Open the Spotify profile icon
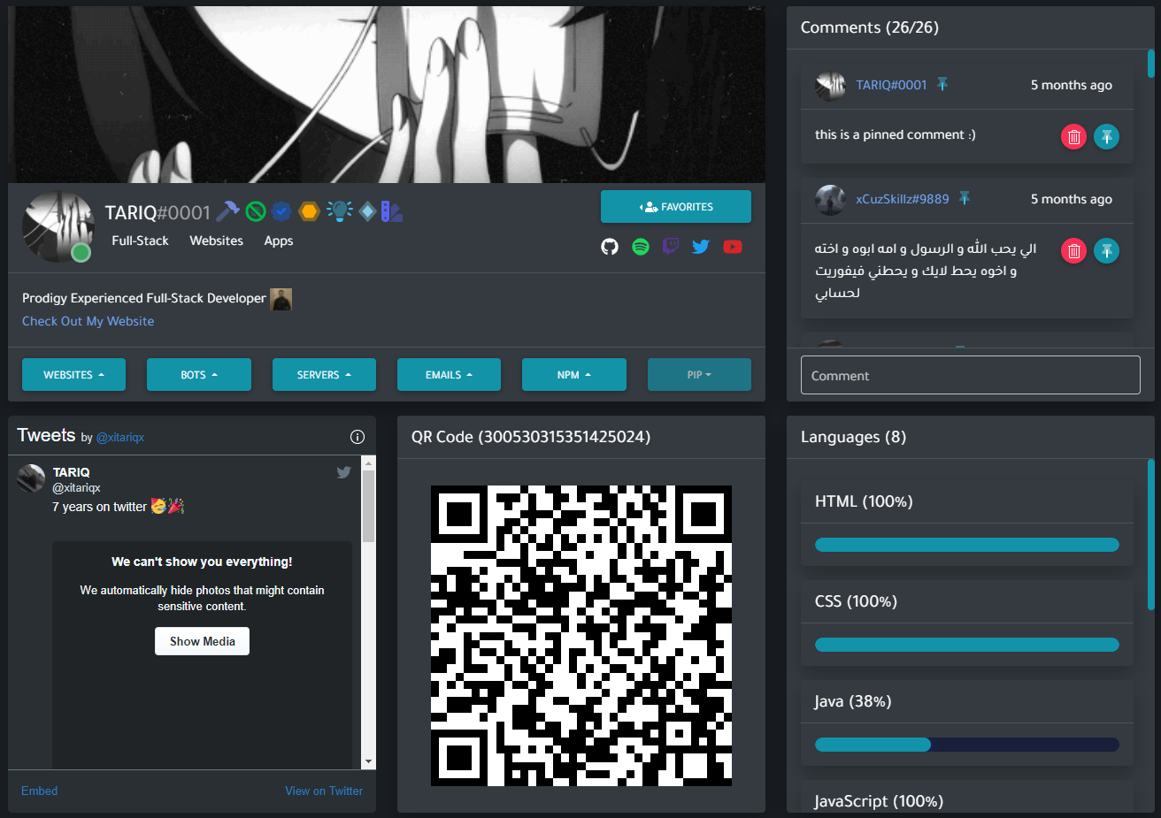The height and width of the screenshot is (818, 1161). pos(641,247)
